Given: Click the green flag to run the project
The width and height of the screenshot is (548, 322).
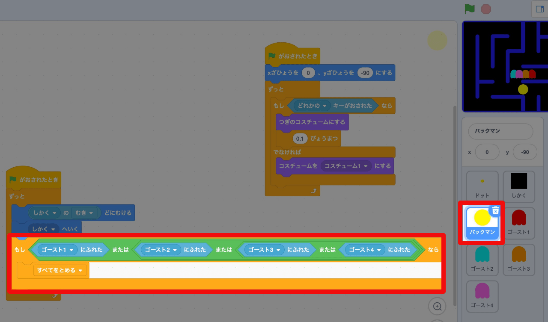Looking at the screenshot, I should [470, 9].
